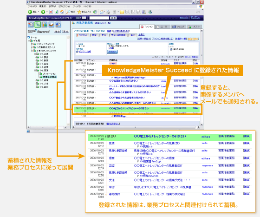Collapse the 3.業務プロセスタイプ tree node
260x217 pixels.
coord(32,51)
